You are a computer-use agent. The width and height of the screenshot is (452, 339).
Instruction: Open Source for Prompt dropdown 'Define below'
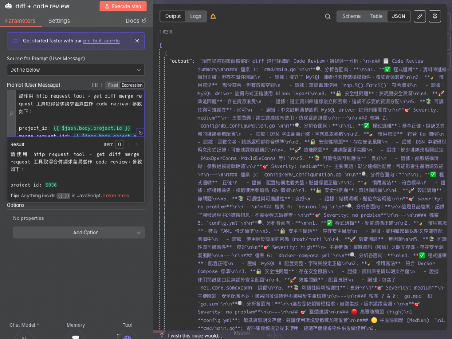pyautogui.click(x=75, y=70)
